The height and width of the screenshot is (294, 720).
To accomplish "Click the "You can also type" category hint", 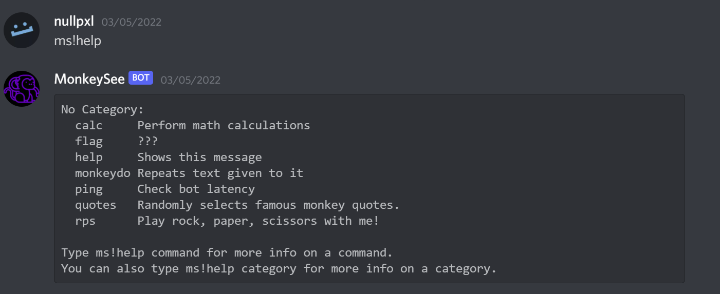I will pyautogui.click(x=279, y=268).
